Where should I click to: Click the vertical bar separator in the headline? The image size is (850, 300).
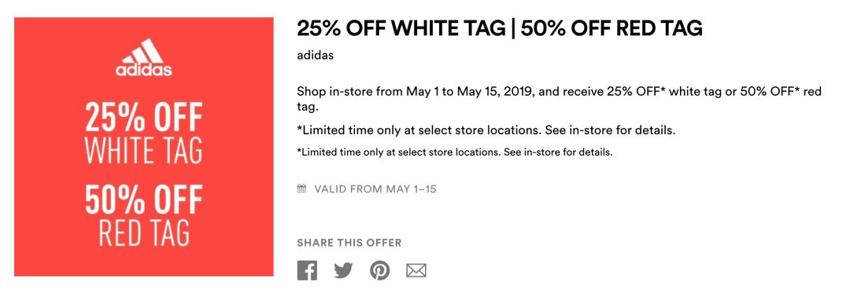coord(513,28)
